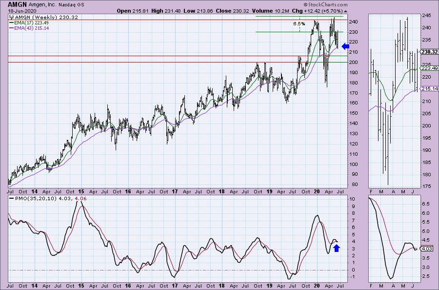The image size is (439, 290).
Task: Click the 230.32 last-price tag on zoom panel
Action: click(x=429, y=52)
